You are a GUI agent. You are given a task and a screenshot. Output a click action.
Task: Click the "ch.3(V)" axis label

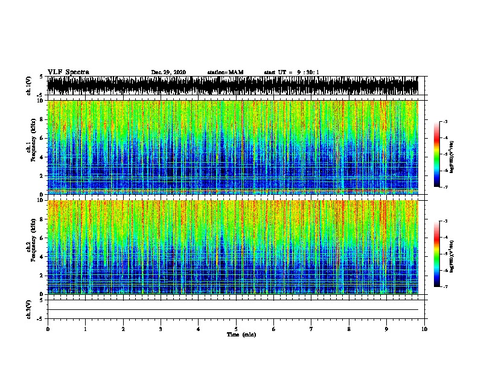tap(28, 309)
